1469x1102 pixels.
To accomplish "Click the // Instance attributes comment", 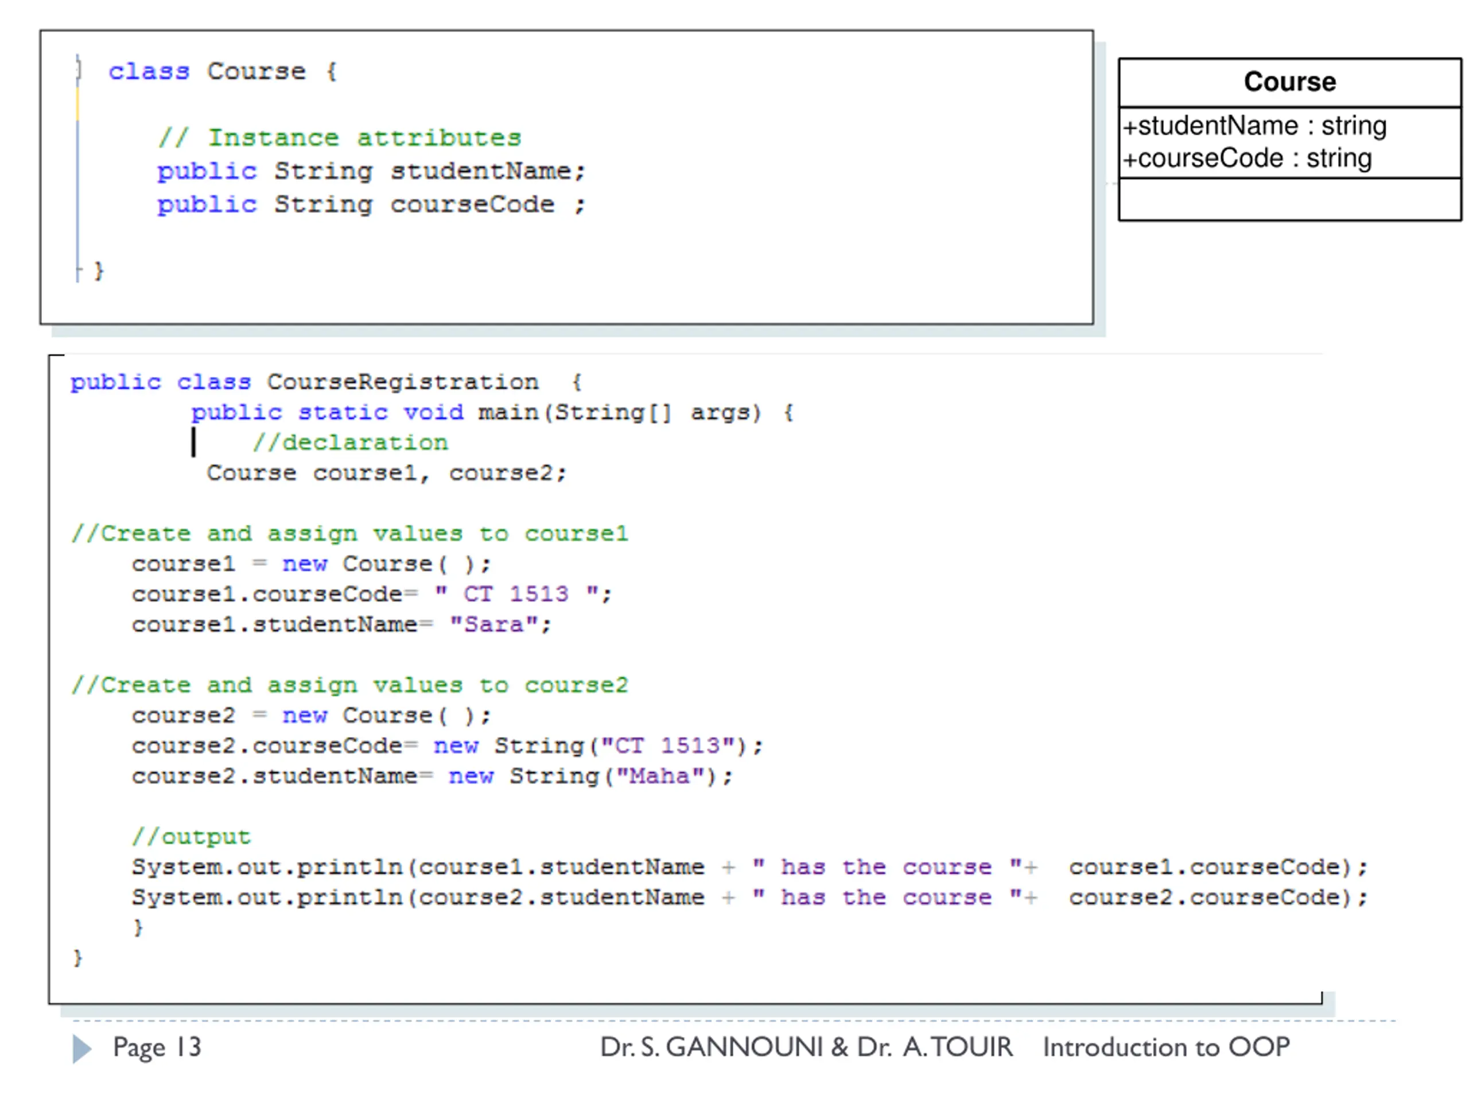I will [x=339, y=138].
